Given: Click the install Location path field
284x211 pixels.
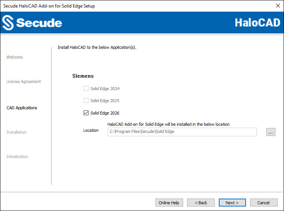Looking at the screenshot, I should coord(182,132).
